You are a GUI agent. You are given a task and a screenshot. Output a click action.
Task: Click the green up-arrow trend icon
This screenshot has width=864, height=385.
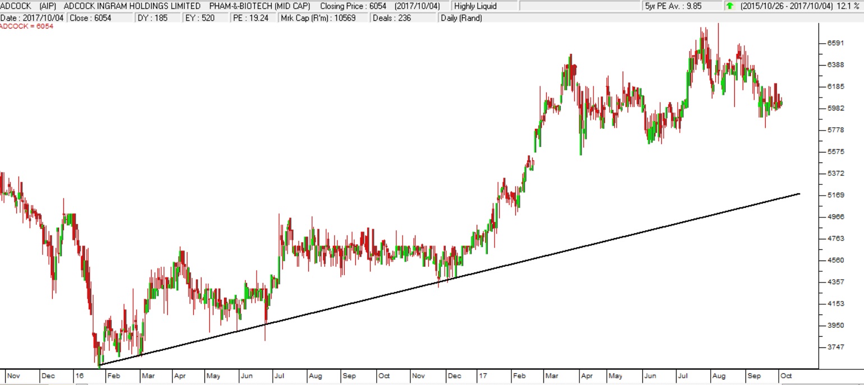[x=729, y=6]
